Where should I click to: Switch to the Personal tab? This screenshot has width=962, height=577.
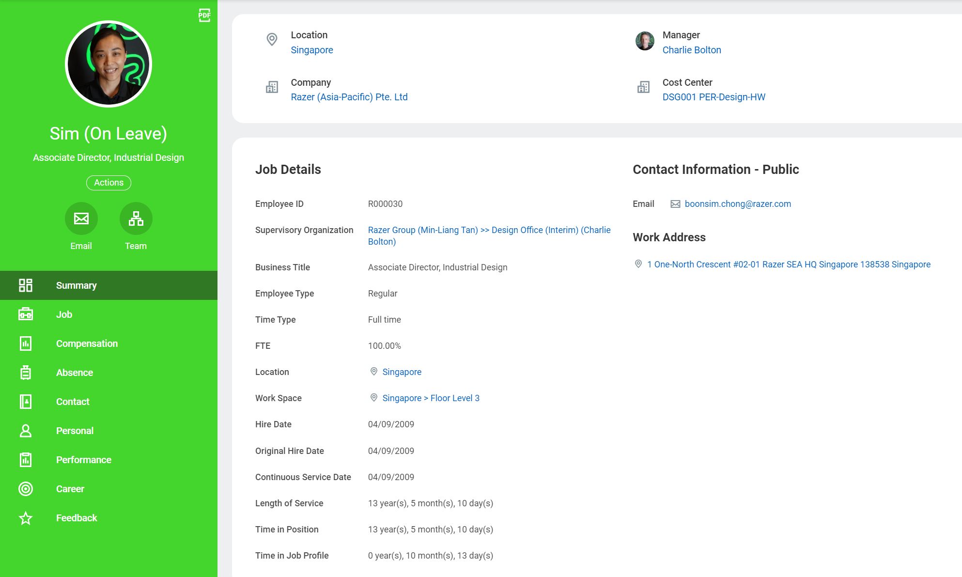click(109, 431)
